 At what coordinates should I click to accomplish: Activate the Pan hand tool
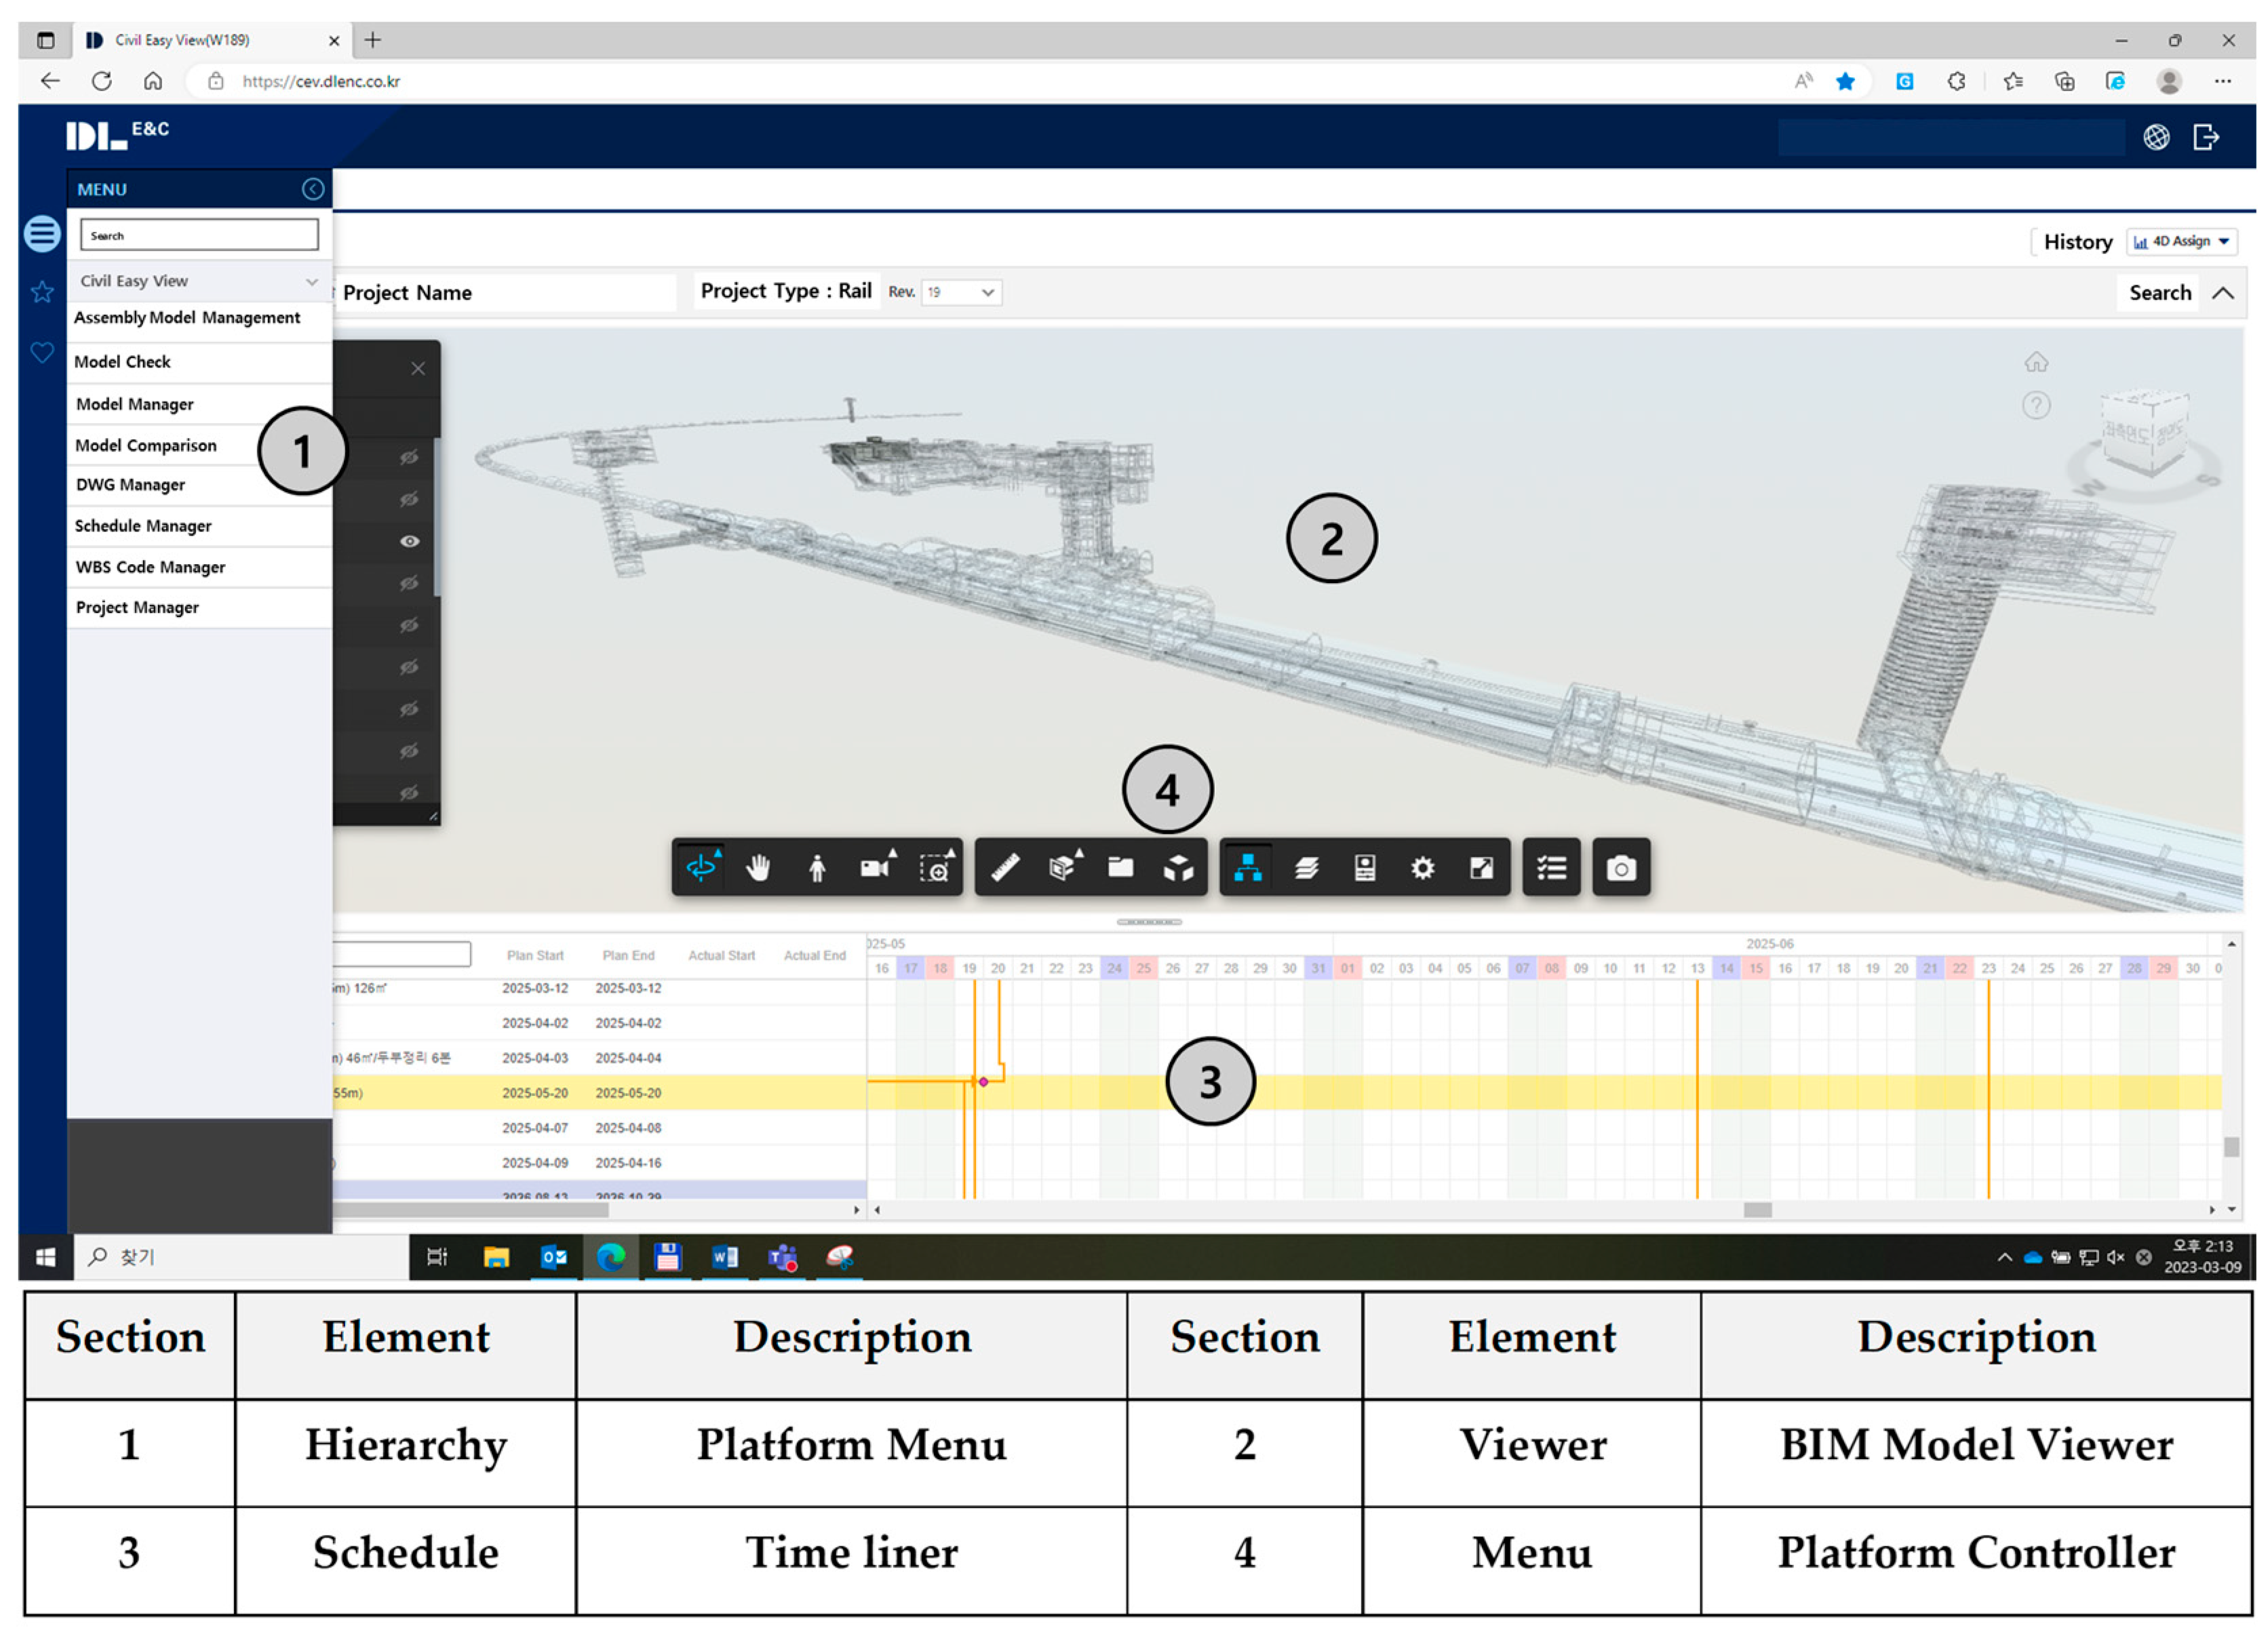759,867
